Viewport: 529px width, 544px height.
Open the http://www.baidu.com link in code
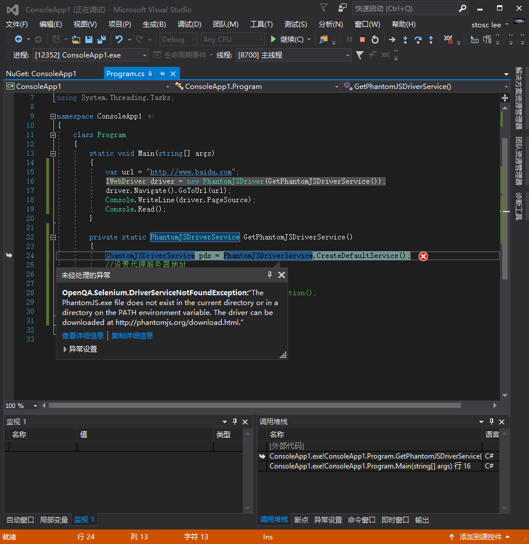point(190,172)
